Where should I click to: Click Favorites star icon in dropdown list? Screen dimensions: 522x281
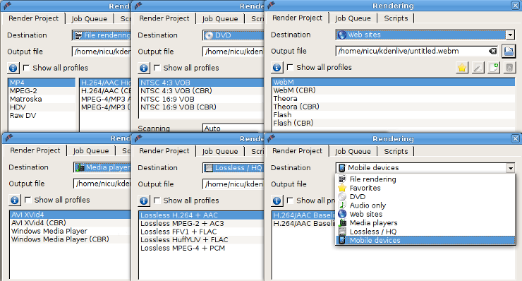tap(342, 188)
